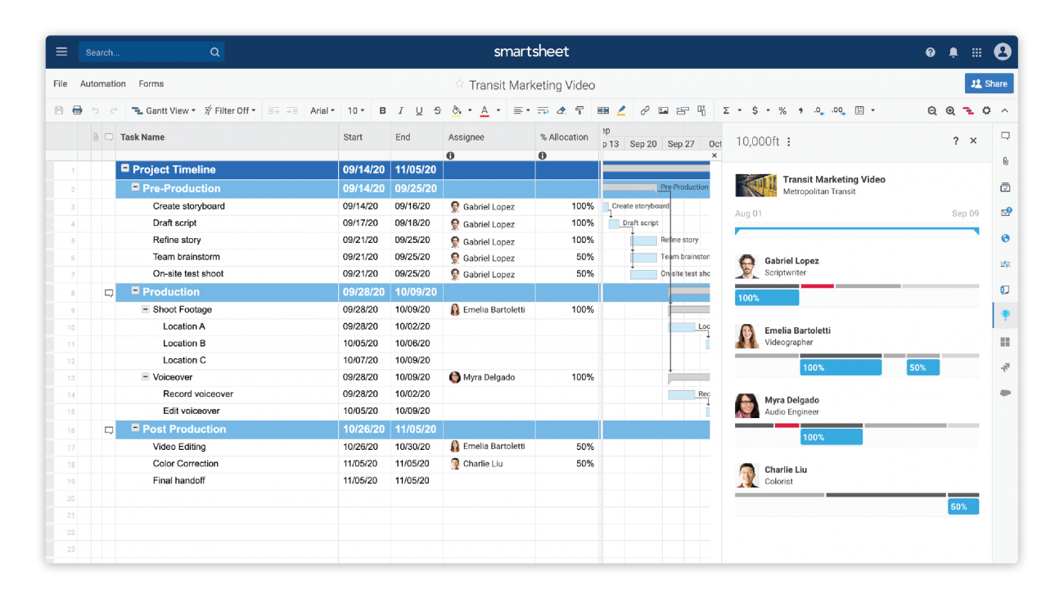
Task: Click the Print icon in the toolbar
Action: point(77,110)
